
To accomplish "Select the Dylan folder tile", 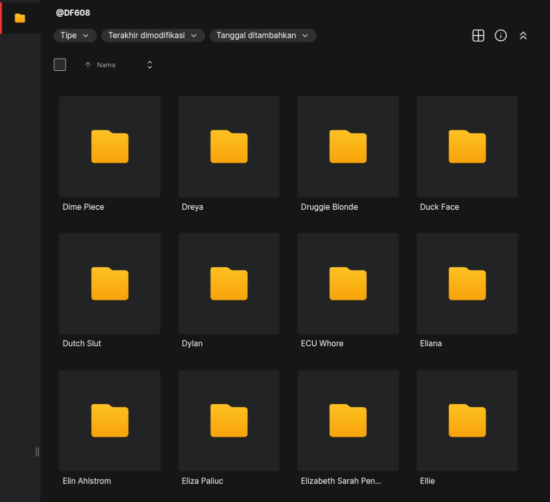I will [x=229, y=284].
